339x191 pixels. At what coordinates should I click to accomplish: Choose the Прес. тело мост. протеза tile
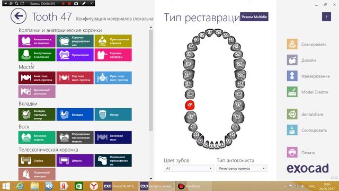[x=113, y=78]
